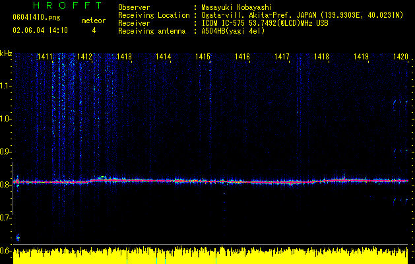This screenshot has width=415, height=264.
Task: Click the 1.0 kHz axis label
Action: (x=5, y=119)
